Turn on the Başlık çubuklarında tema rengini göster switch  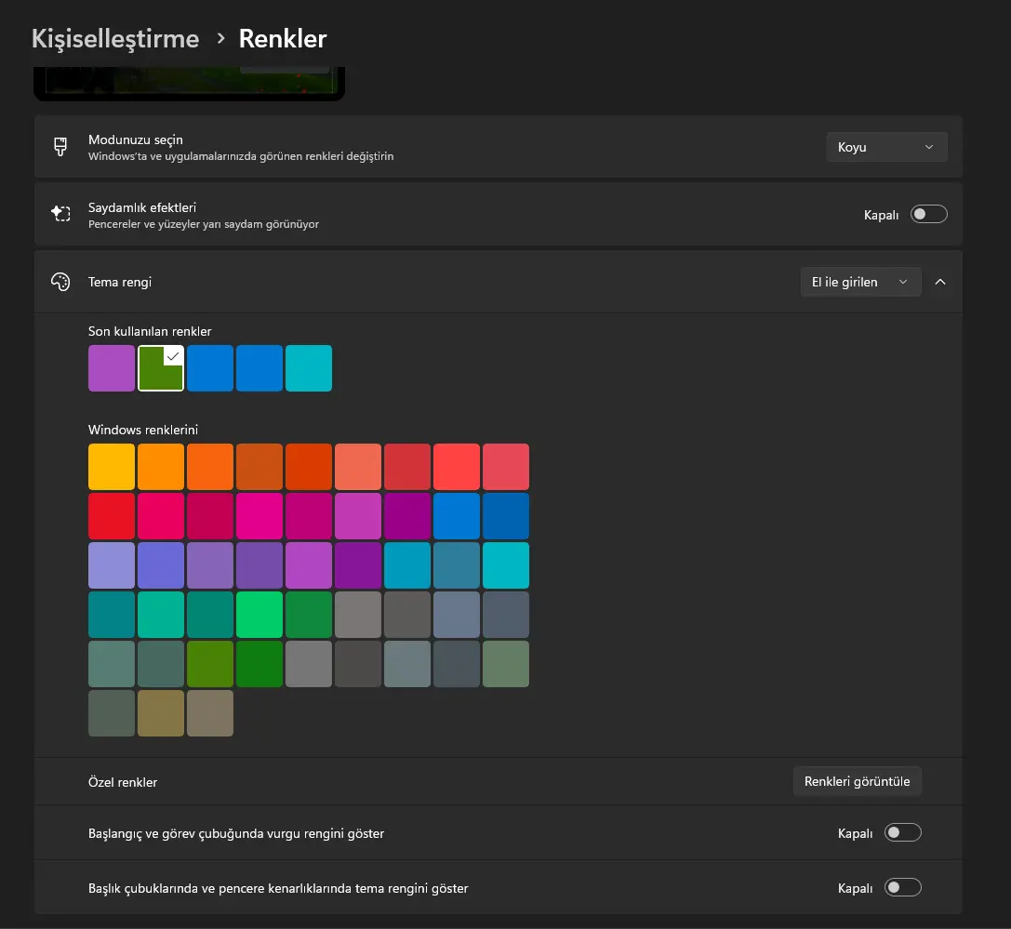coord(903,888)
